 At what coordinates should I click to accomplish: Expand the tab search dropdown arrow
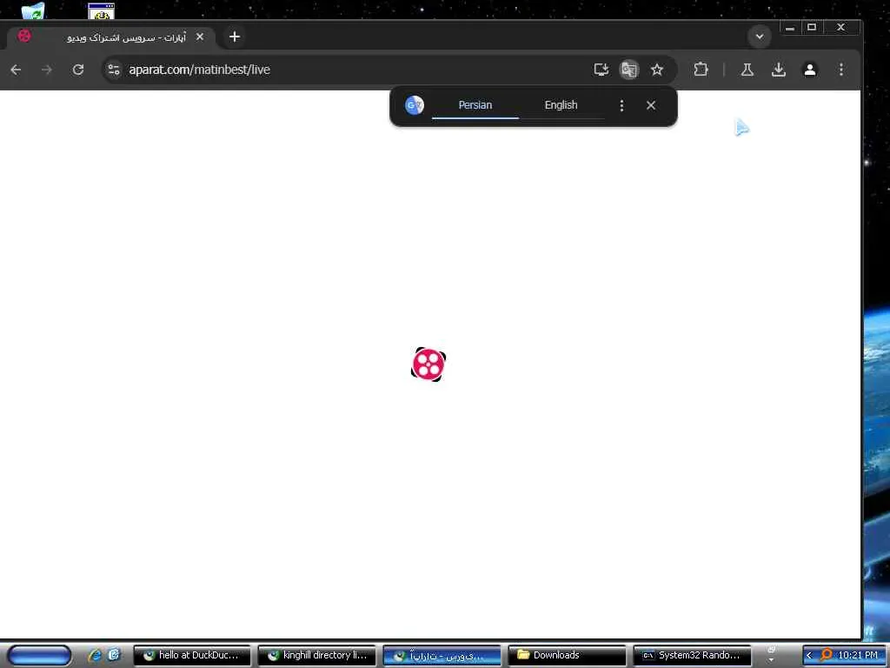coord(760,37)
